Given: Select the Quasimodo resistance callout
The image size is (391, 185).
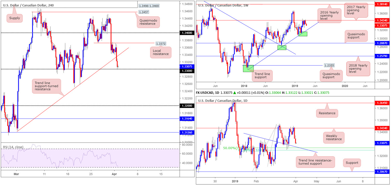Looking at the screenshot, I should coord(149,22).
